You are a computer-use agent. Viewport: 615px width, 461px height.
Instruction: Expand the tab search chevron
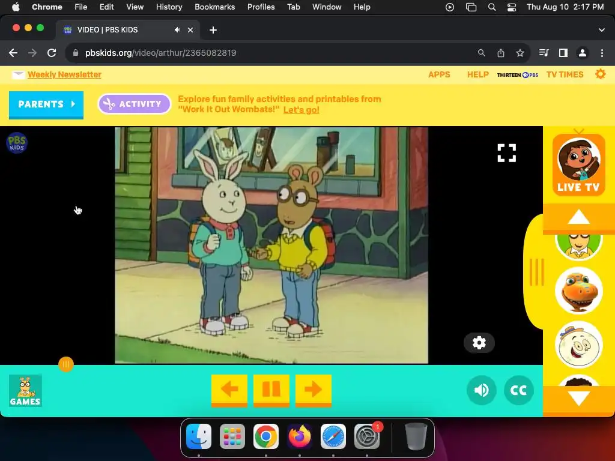tap(601, 30)
